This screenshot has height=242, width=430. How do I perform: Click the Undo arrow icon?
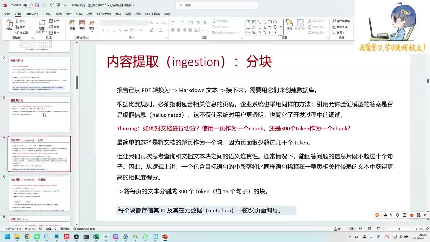(44, 5)
